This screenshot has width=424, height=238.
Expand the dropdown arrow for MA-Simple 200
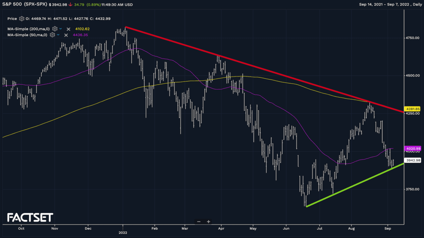[x=61, y=29]
